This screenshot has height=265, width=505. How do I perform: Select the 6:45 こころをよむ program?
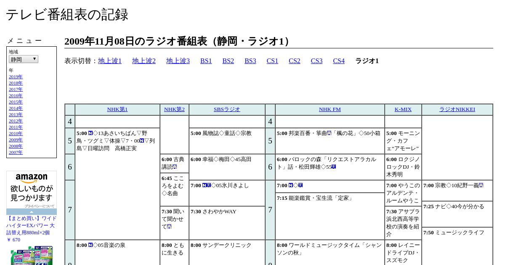[174, 190]
